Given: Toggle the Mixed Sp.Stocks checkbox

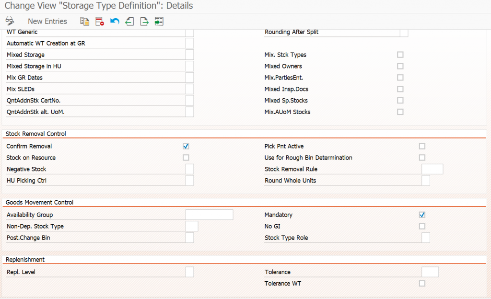Looking at the screenshot, I should (400, 101).
